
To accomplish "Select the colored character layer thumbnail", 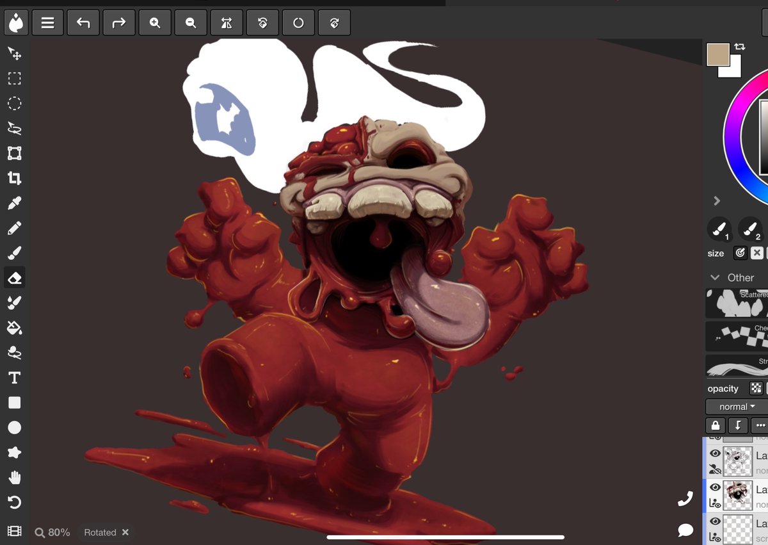I will (737, 495).
